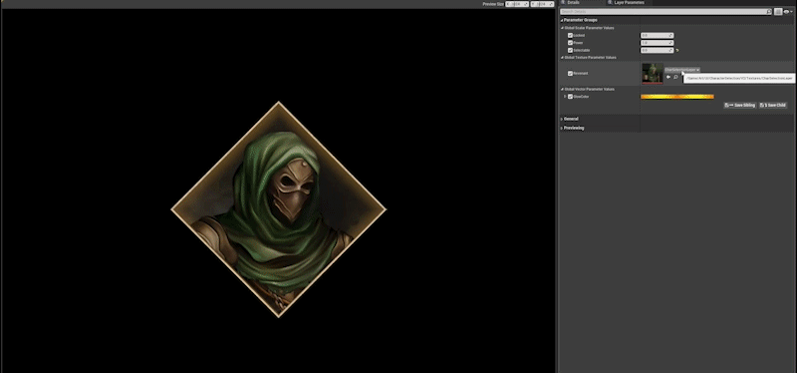Expand the Previewing section
Viewport: 797px width, 373px height.
pyautogui.click(x=562, y=128)
